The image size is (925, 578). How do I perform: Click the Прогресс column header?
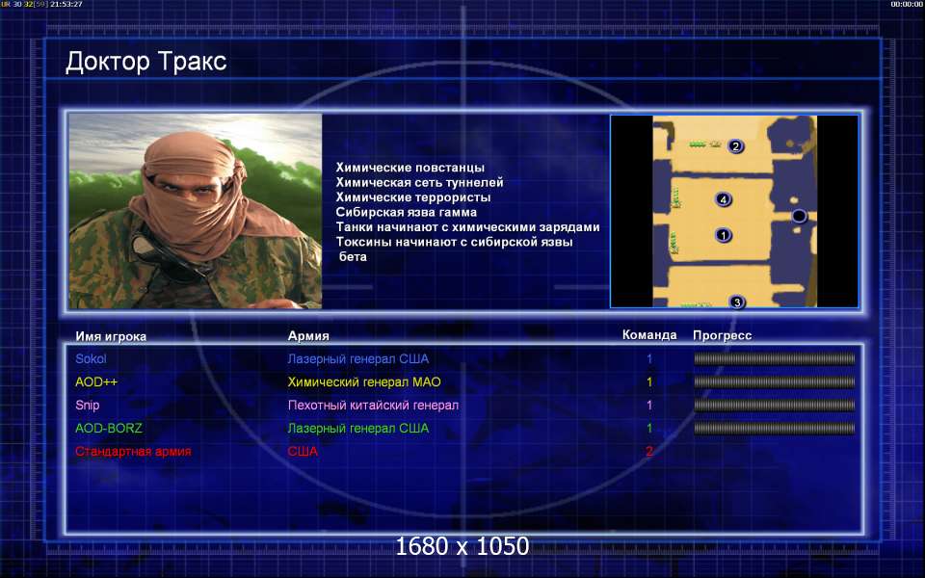(722, 335)
